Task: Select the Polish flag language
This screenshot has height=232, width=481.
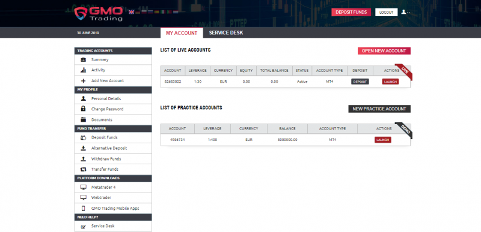Action: point(144,12)
